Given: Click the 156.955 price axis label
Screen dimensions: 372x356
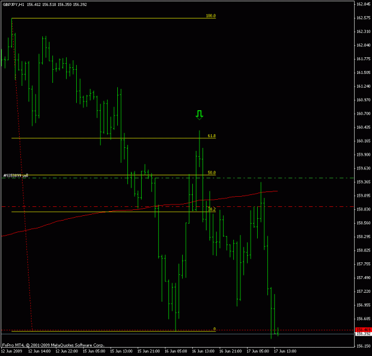Looking at the screenshot, I should (364, 305).
